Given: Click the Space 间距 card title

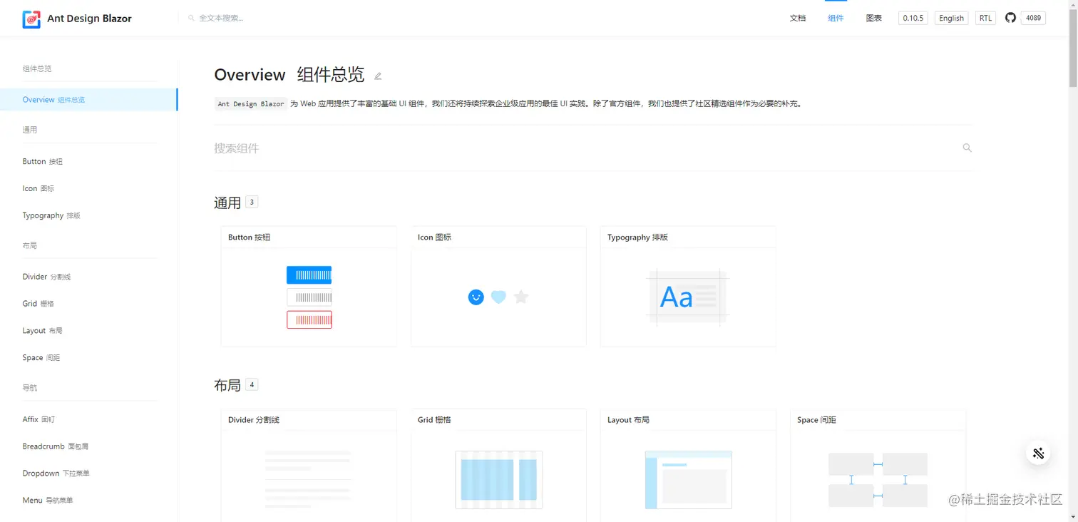Looking at the screenshot, I should click(x=816, y=420).
